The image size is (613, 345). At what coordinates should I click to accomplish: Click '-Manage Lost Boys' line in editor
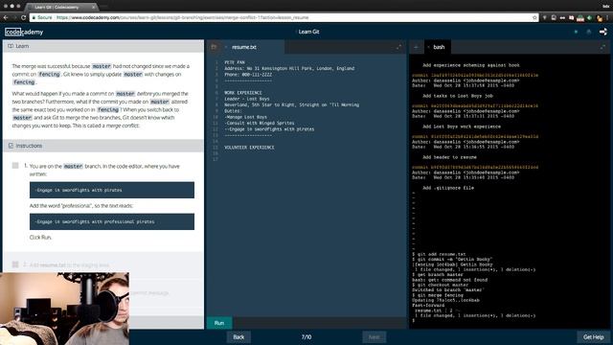tap(246, 117)
